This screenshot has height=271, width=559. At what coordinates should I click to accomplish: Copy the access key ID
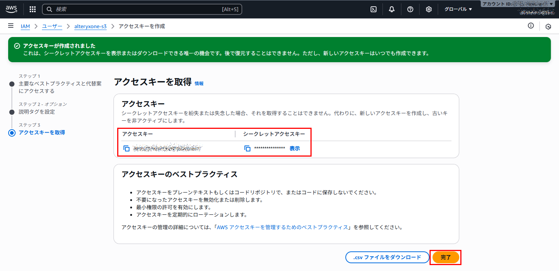pyautogui.click(x=126, y=148)
